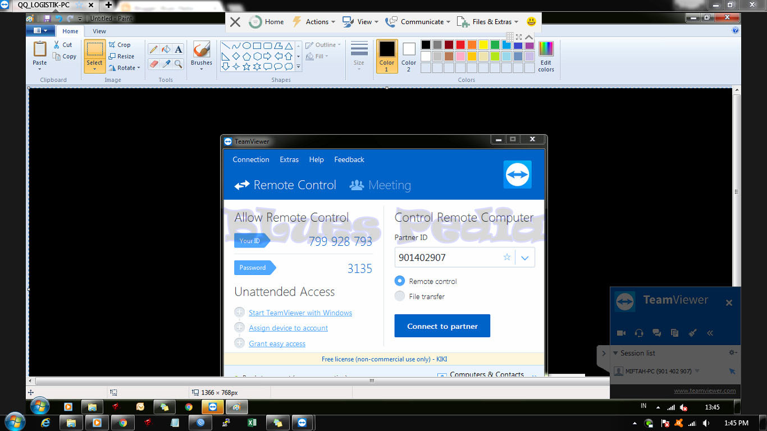Click the favorite star in Partner ID field

click(x=507, y=257)
